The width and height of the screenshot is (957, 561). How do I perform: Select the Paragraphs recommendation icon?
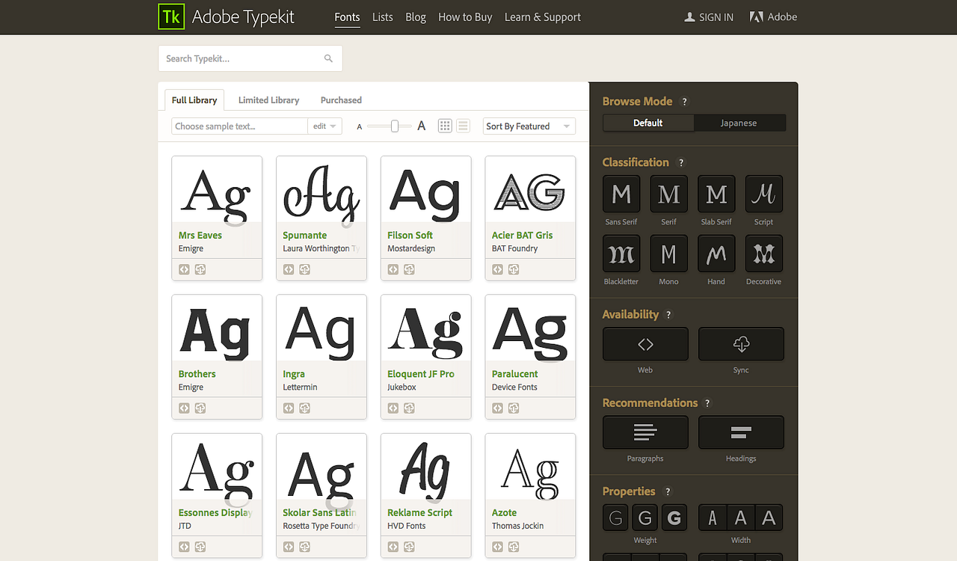[x=644, y=432]
